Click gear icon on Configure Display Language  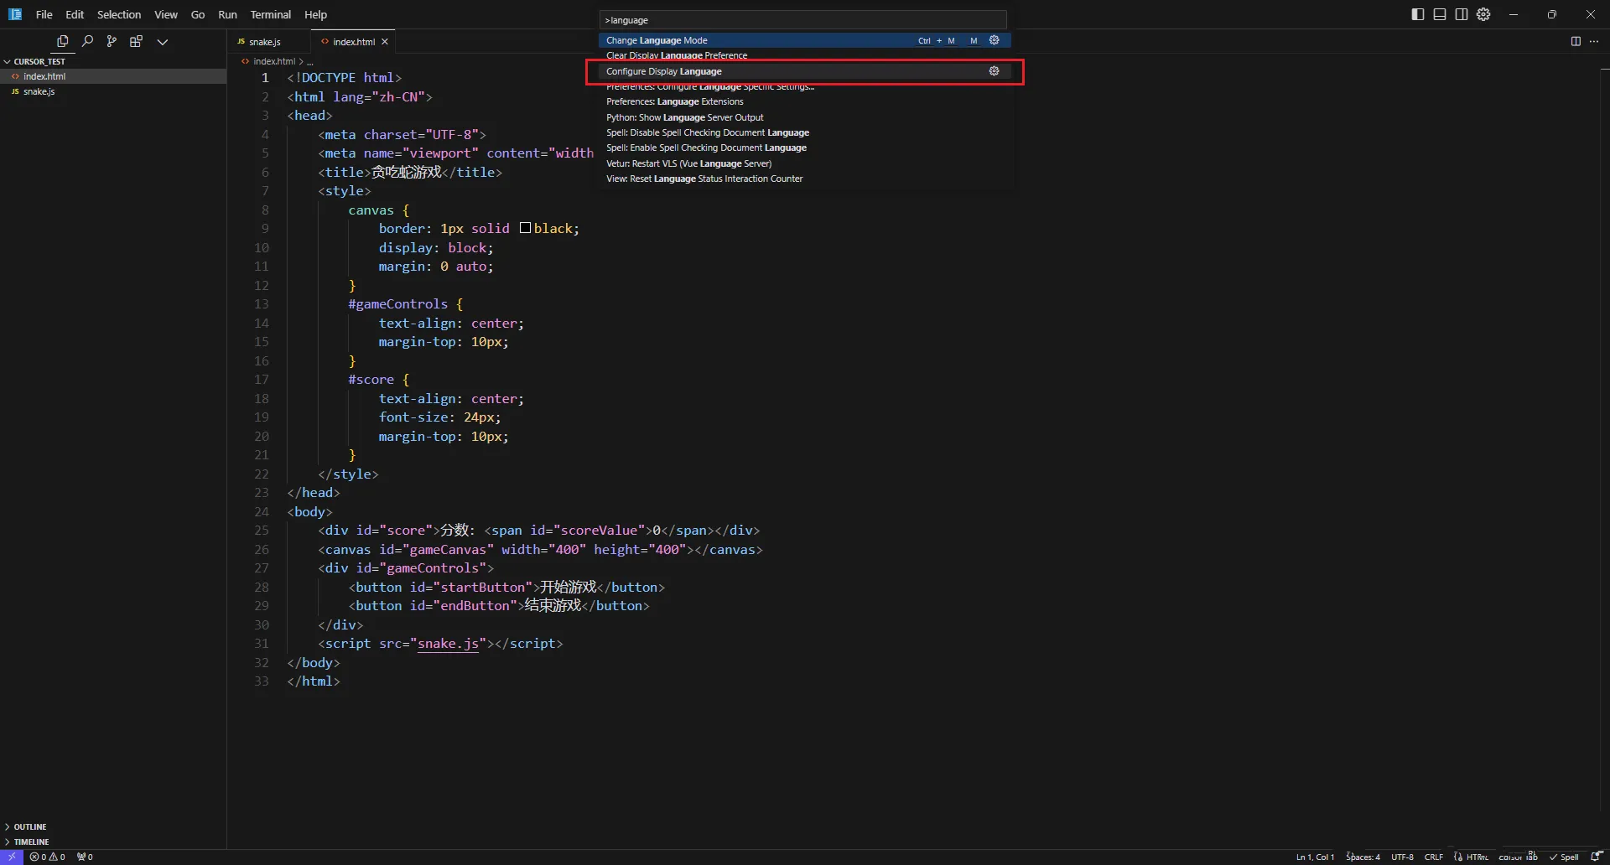[x=994, y=71]
